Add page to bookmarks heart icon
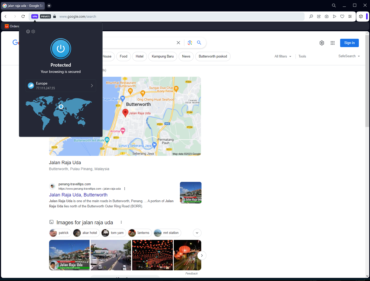Screen dimensions: 370x281 point(342,16)
